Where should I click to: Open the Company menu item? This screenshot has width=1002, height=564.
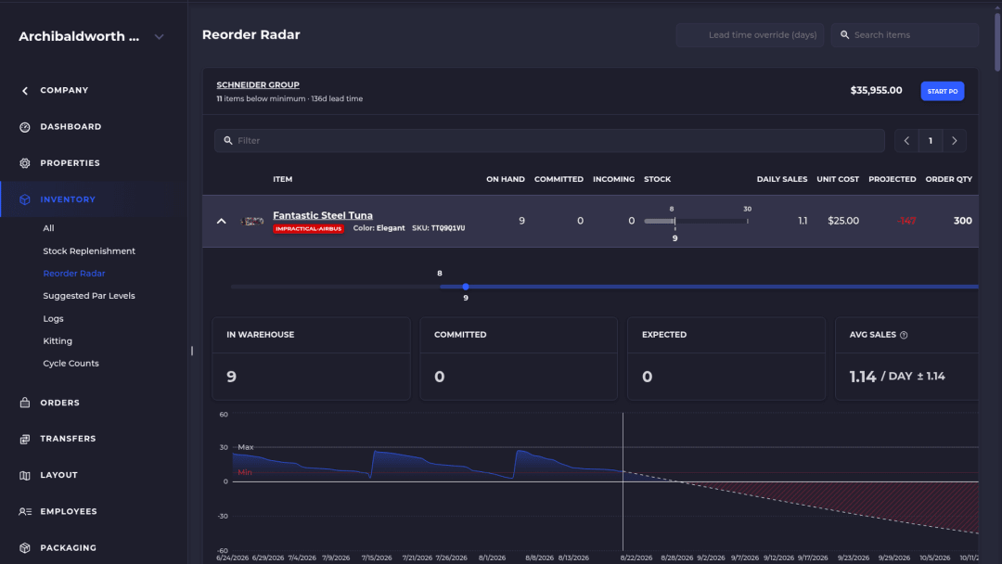pos(64,90)
